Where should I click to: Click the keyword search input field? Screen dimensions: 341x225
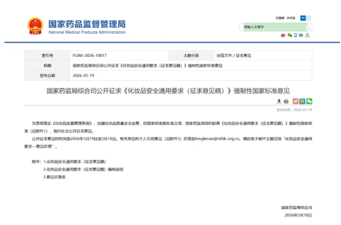pos(273,27)
